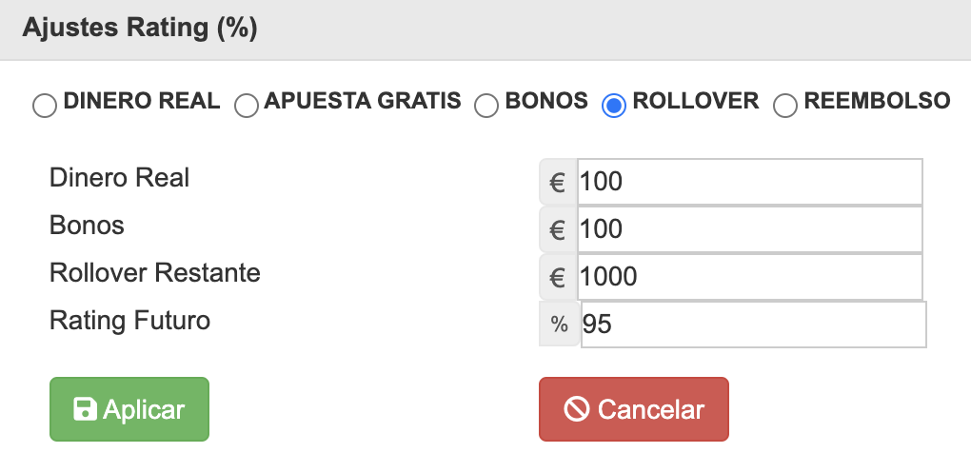Select the BONOS radio button
This screenshot has height=453, width=971.
[x=486, y=105]
